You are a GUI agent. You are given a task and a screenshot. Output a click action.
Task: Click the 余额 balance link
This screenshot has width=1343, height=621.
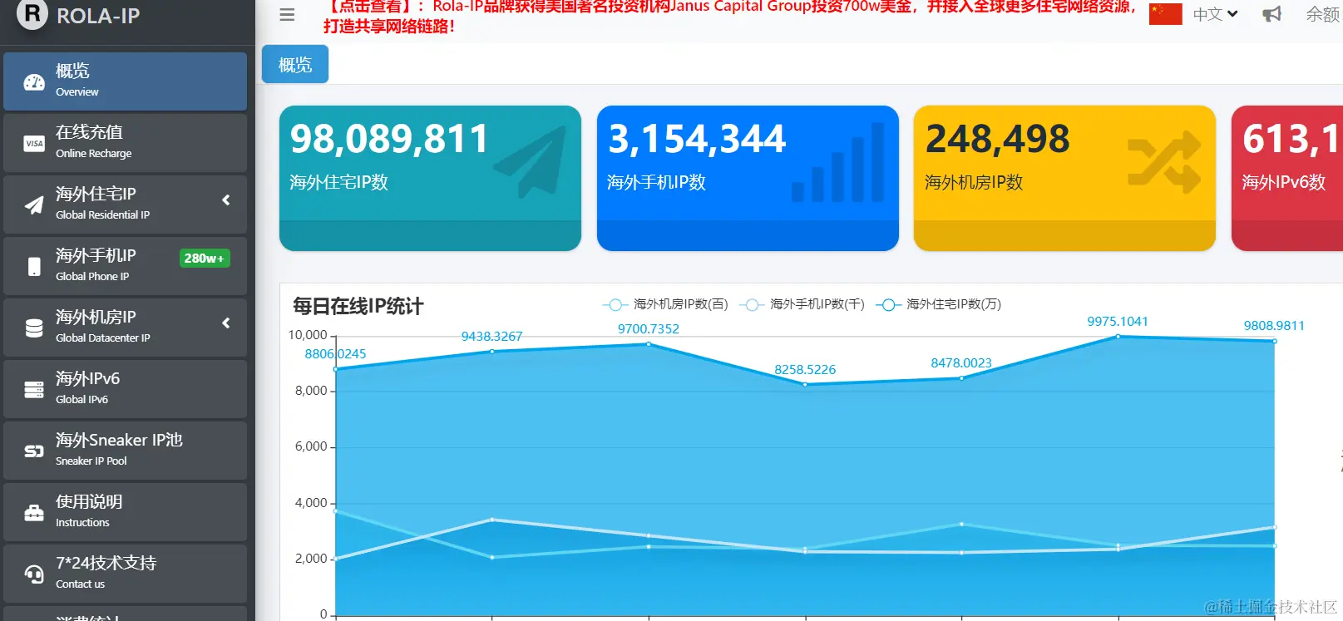click(x=1324, y=14)
